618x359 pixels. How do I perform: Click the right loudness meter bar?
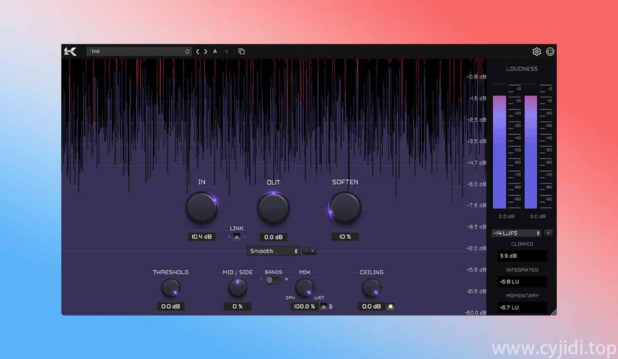click(x=530, y=152)
